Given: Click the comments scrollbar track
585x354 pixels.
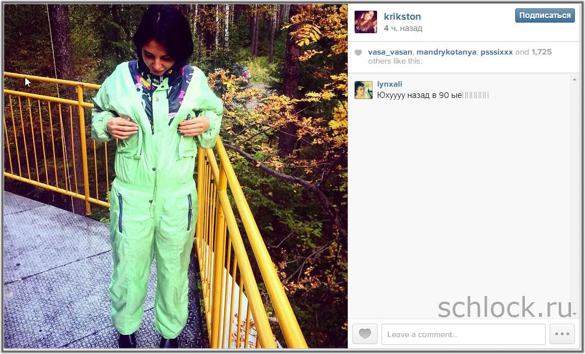Looking at the screenshot, I should point(574,196).
